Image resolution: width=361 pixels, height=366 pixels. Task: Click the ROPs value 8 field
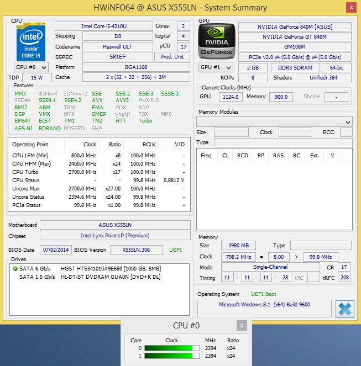tap(253, 78)
